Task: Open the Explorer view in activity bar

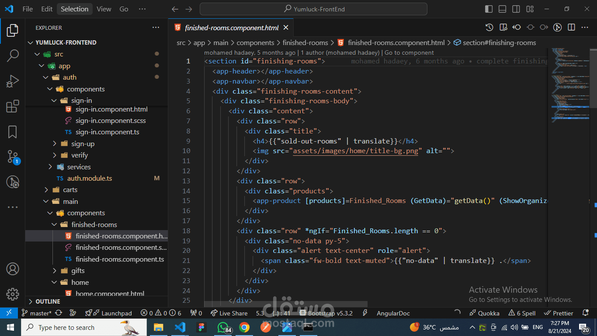Action: pos(13,30)
